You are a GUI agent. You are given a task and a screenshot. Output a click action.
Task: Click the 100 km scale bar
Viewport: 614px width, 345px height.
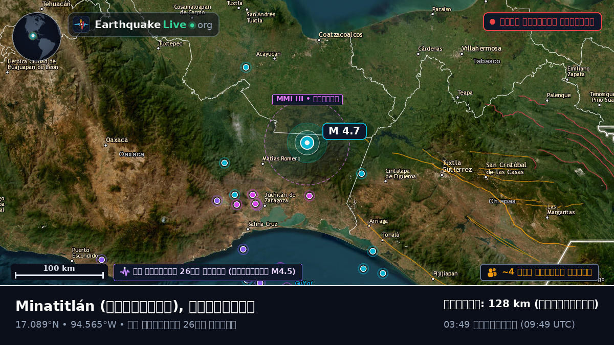tap(59, 271)
